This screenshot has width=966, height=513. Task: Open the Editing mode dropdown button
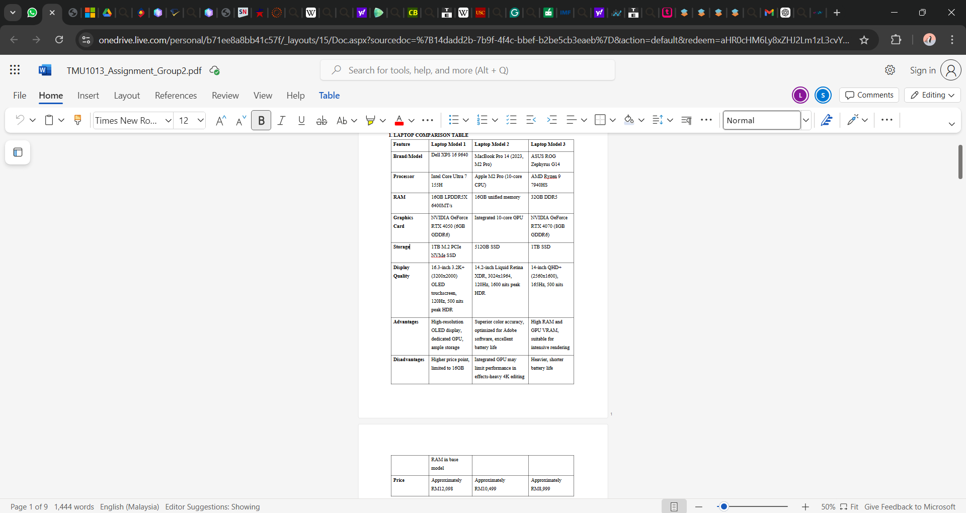932,95
